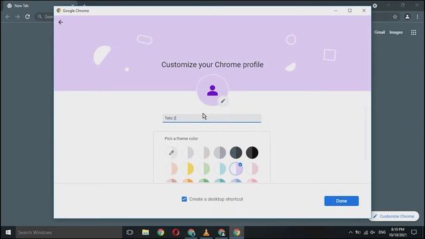Switch the ENG input language

click(382, 232)
